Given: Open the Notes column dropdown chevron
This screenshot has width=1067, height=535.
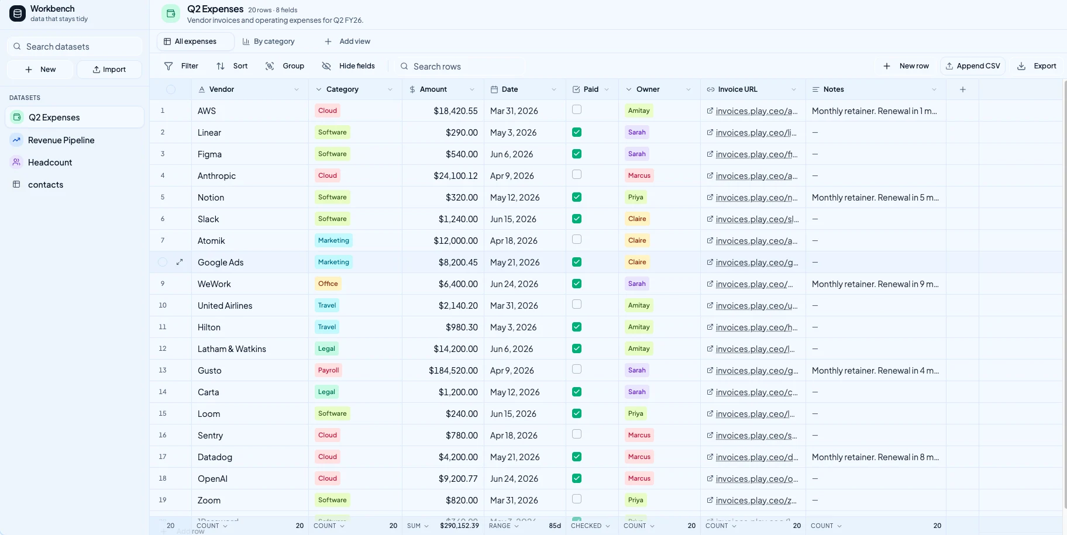Looking at the screenshot, I should point(934,89).
